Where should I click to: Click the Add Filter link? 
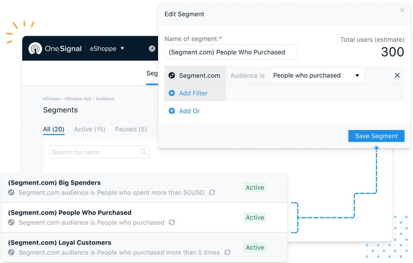[193, 93]
